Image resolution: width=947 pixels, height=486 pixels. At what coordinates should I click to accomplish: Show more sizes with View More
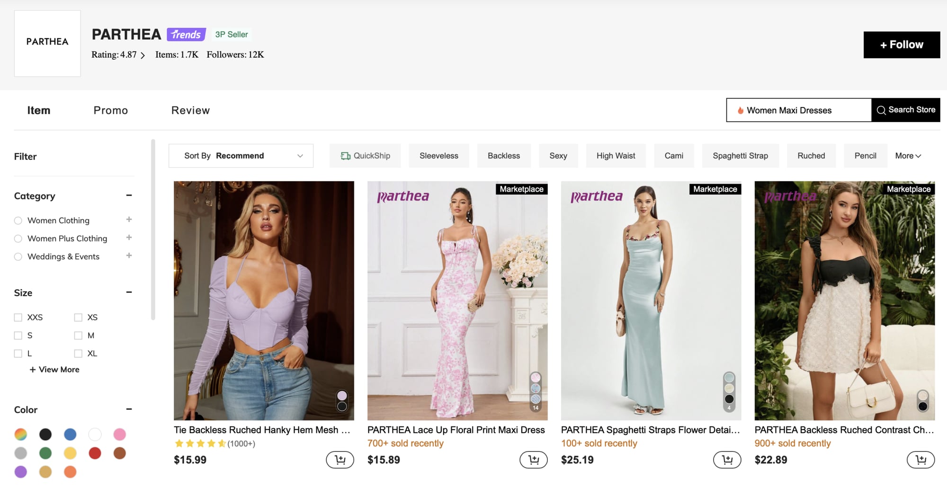pos(54,370)
